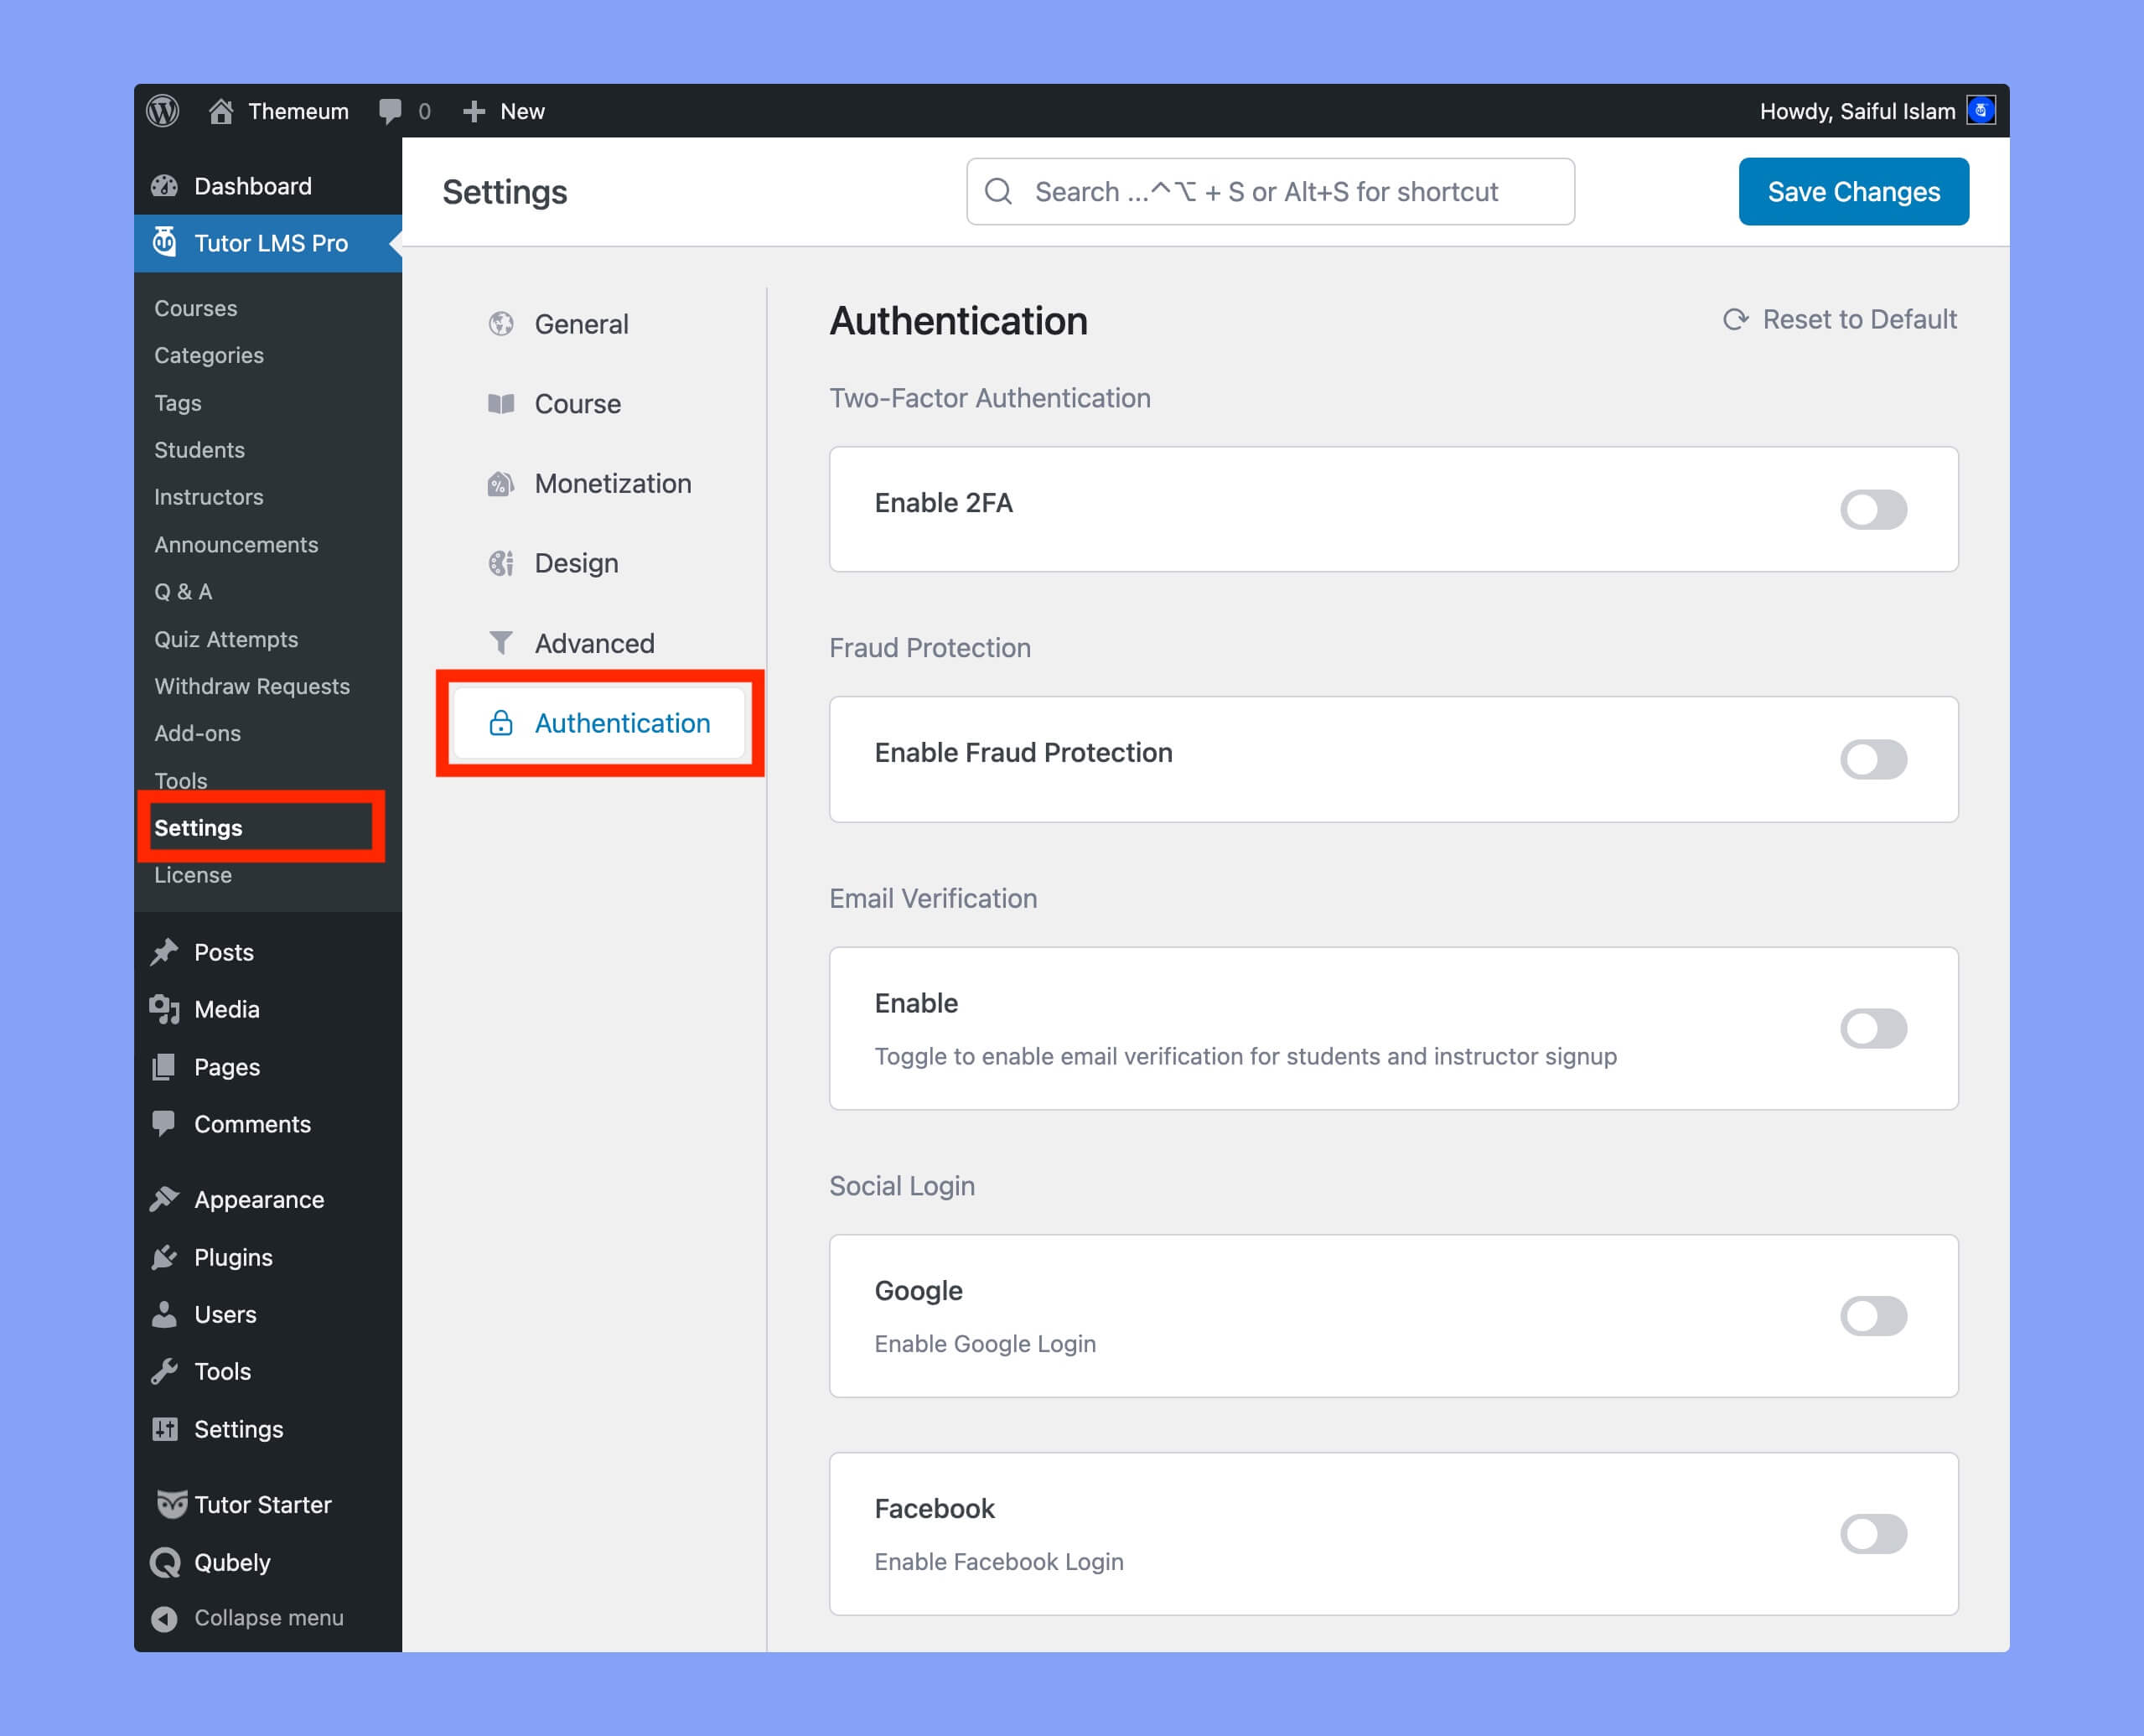This screenshot has width=2144, height=1736.
Task: Toggle Enable Fraud Protection switch
Action: [x=1873, y=760]
